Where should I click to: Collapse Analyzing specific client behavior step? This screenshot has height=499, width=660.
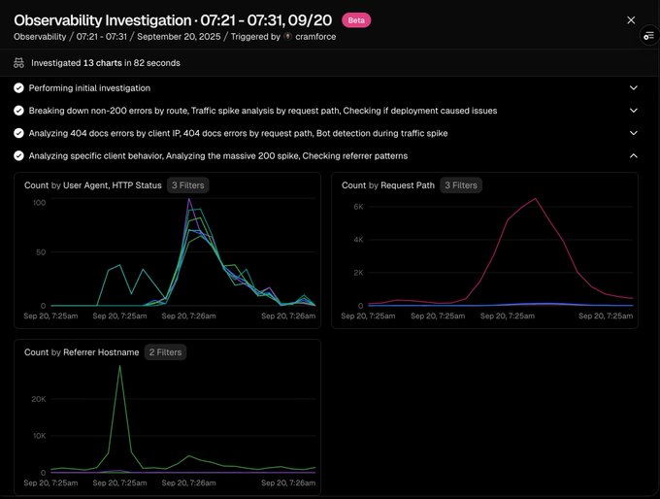(634, 155)
